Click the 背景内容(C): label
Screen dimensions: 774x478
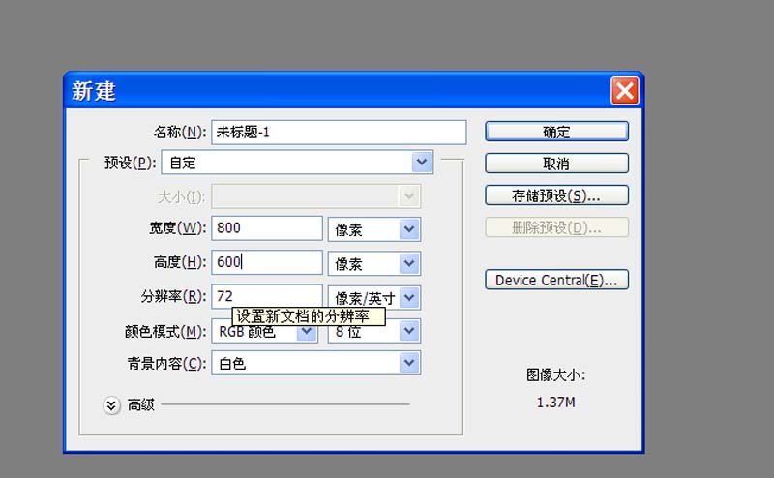pos(166,364)
